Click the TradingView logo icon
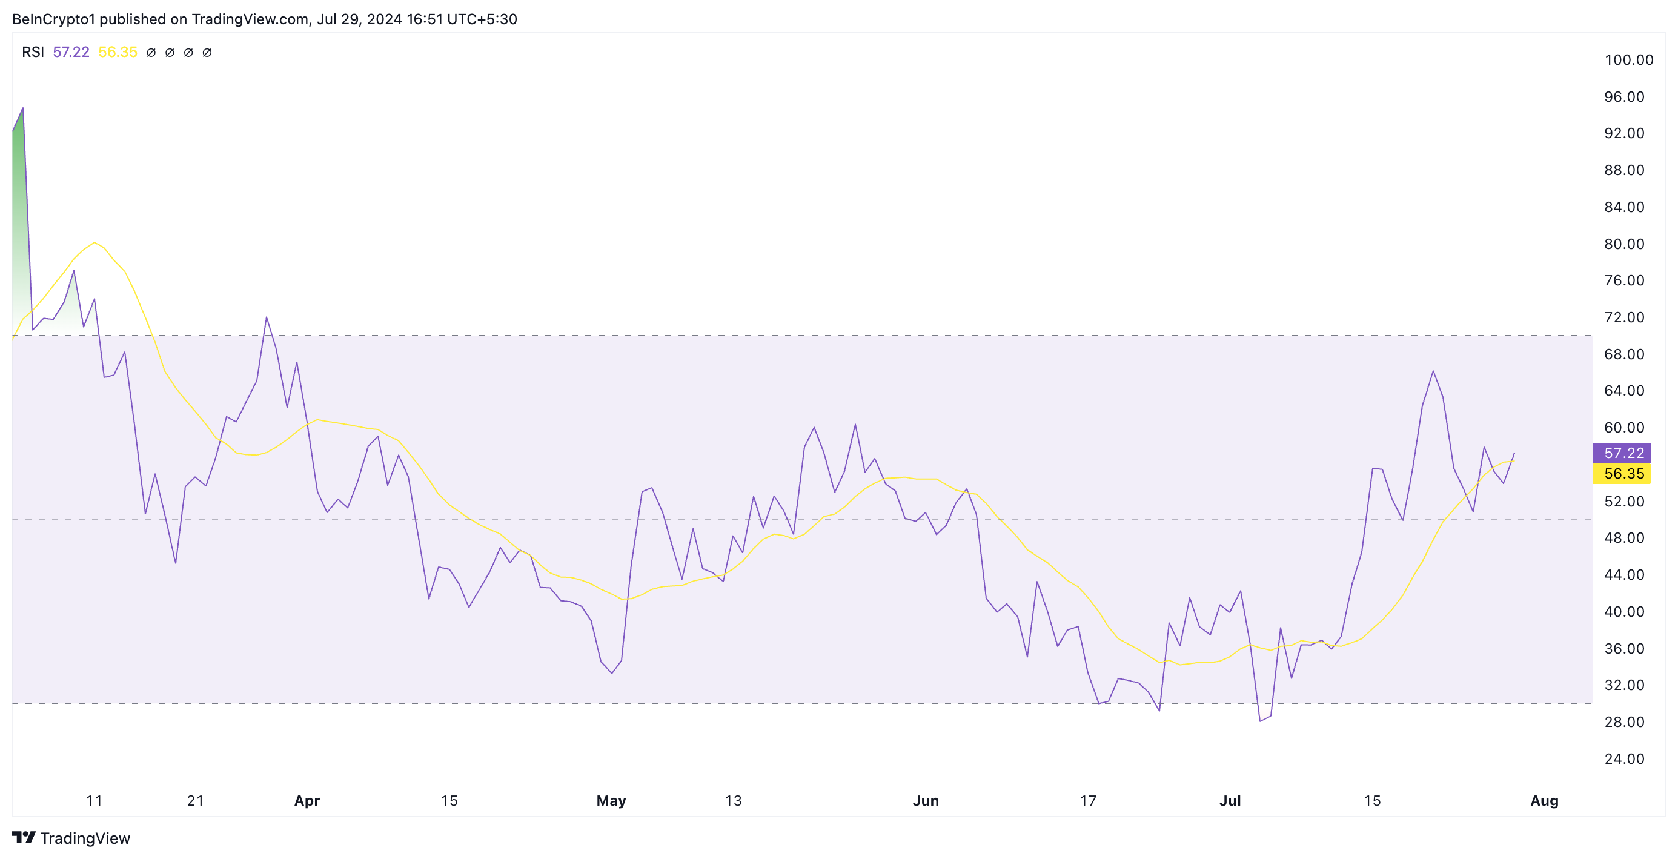Viewport: 1678px width, 859px height. click(x=24, y=837)
